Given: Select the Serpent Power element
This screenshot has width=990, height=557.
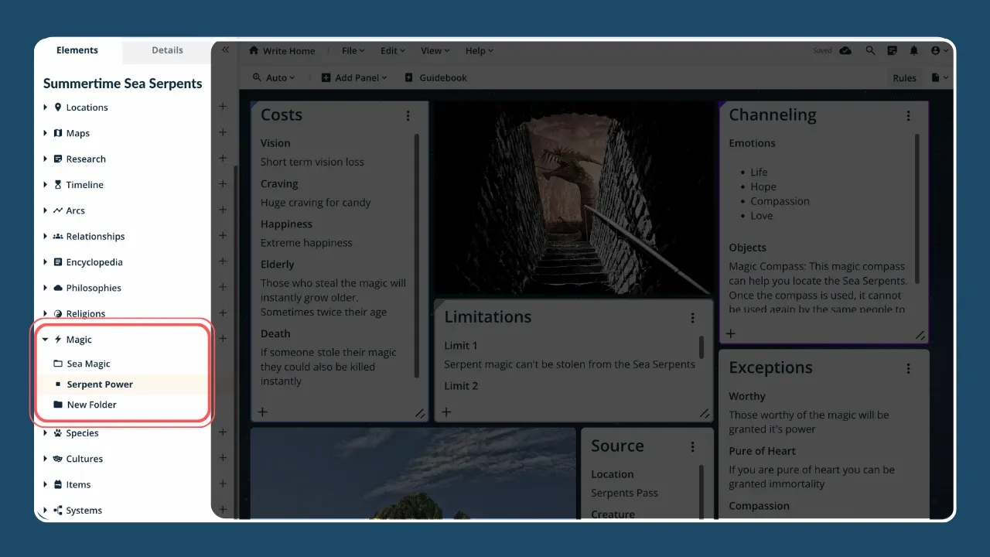Looking at the screenshot, I should 101,384.
